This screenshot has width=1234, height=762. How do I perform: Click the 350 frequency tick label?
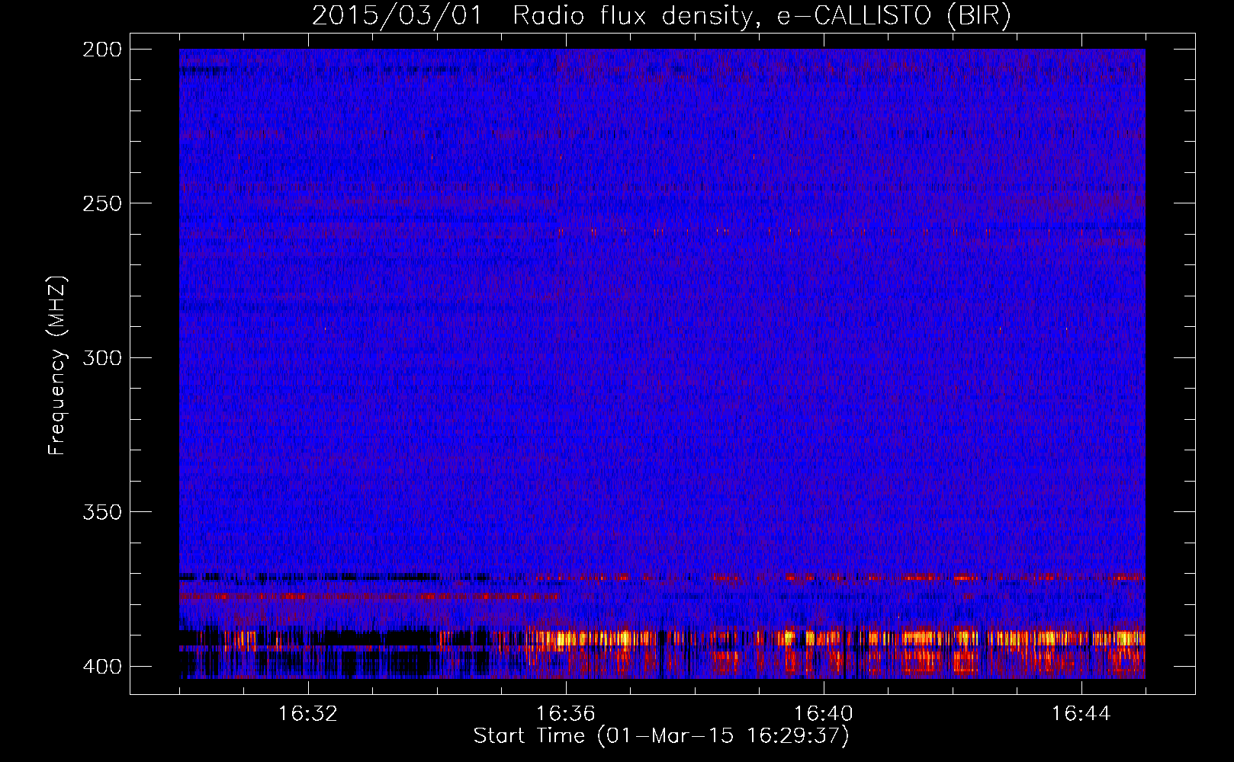[102, 512]
